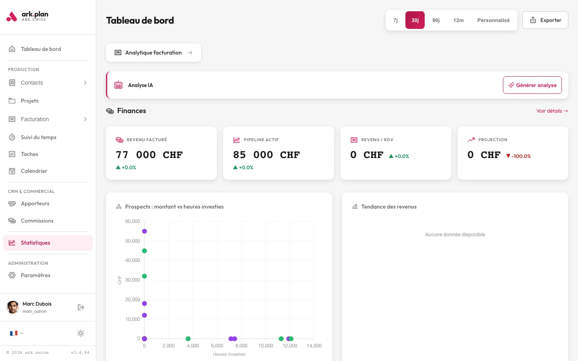
Task: Open the Voir détails link
Action: click(x=552, y=111)
